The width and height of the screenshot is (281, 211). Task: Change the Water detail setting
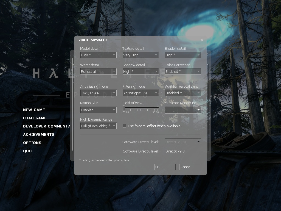tap(98, 72)
